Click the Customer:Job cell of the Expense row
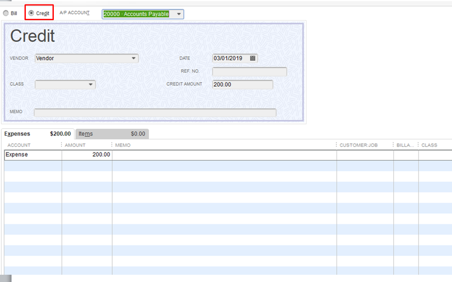452x282 pixels. (365, 155)
